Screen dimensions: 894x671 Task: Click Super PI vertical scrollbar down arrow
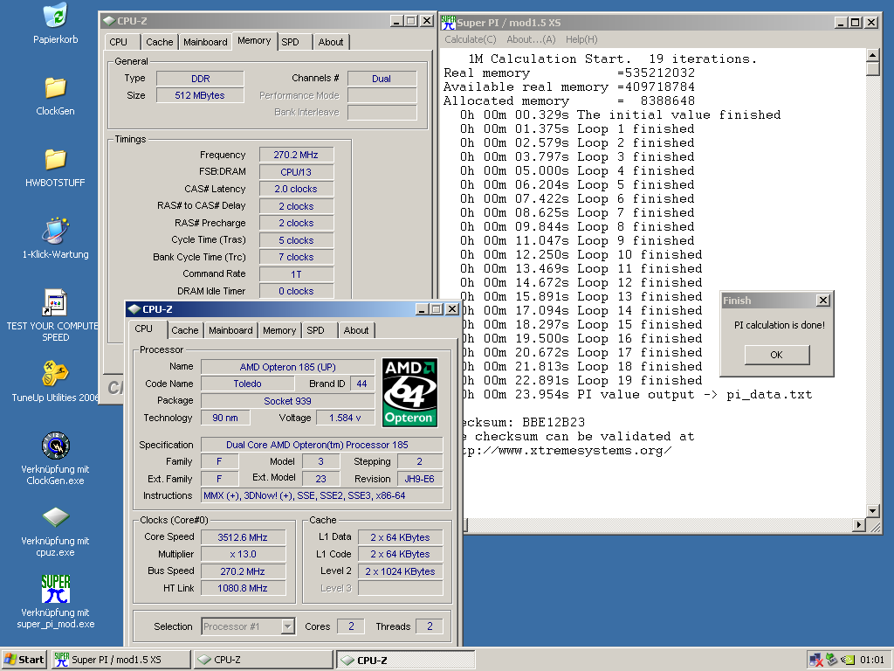coord(872,510)
